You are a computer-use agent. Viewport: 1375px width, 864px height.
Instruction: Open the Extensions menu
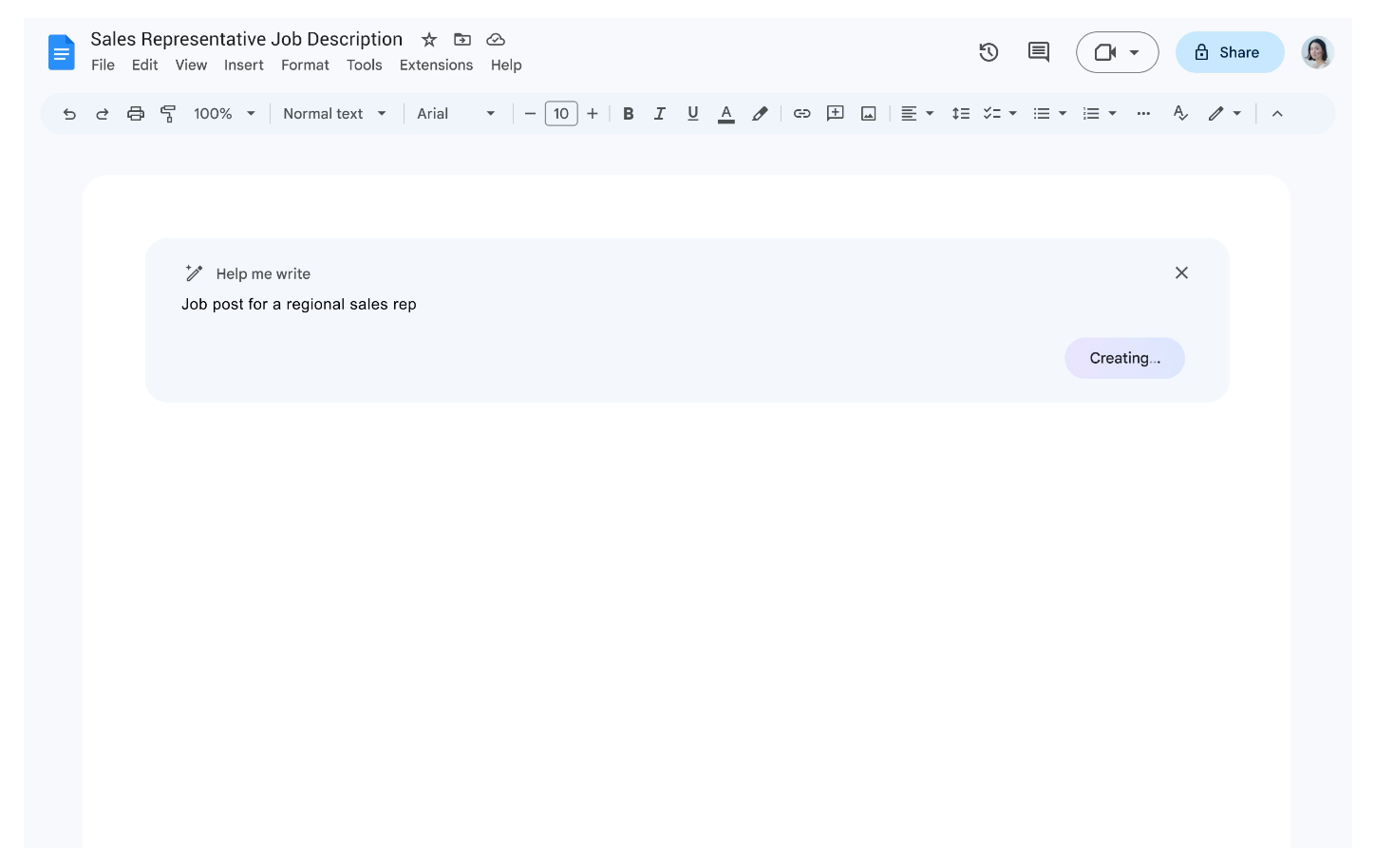point(436,66)
